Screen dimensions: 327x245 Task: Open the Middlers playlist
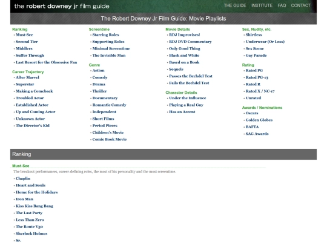click(24, 48)
